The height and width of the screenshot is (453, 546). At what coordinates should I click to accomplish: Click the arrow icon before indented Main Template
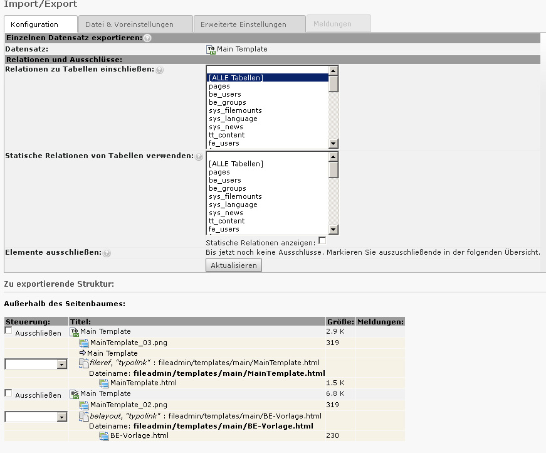coord(83,353)
